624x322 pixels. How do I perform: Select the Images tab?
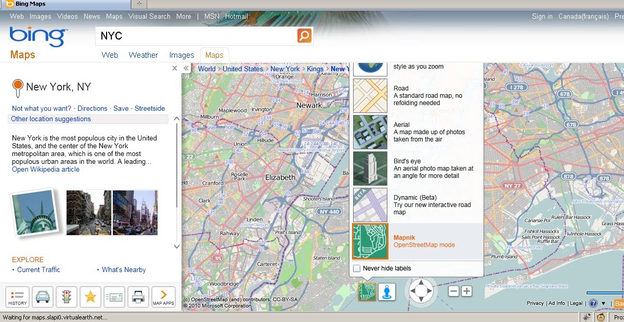click(181, 55)
